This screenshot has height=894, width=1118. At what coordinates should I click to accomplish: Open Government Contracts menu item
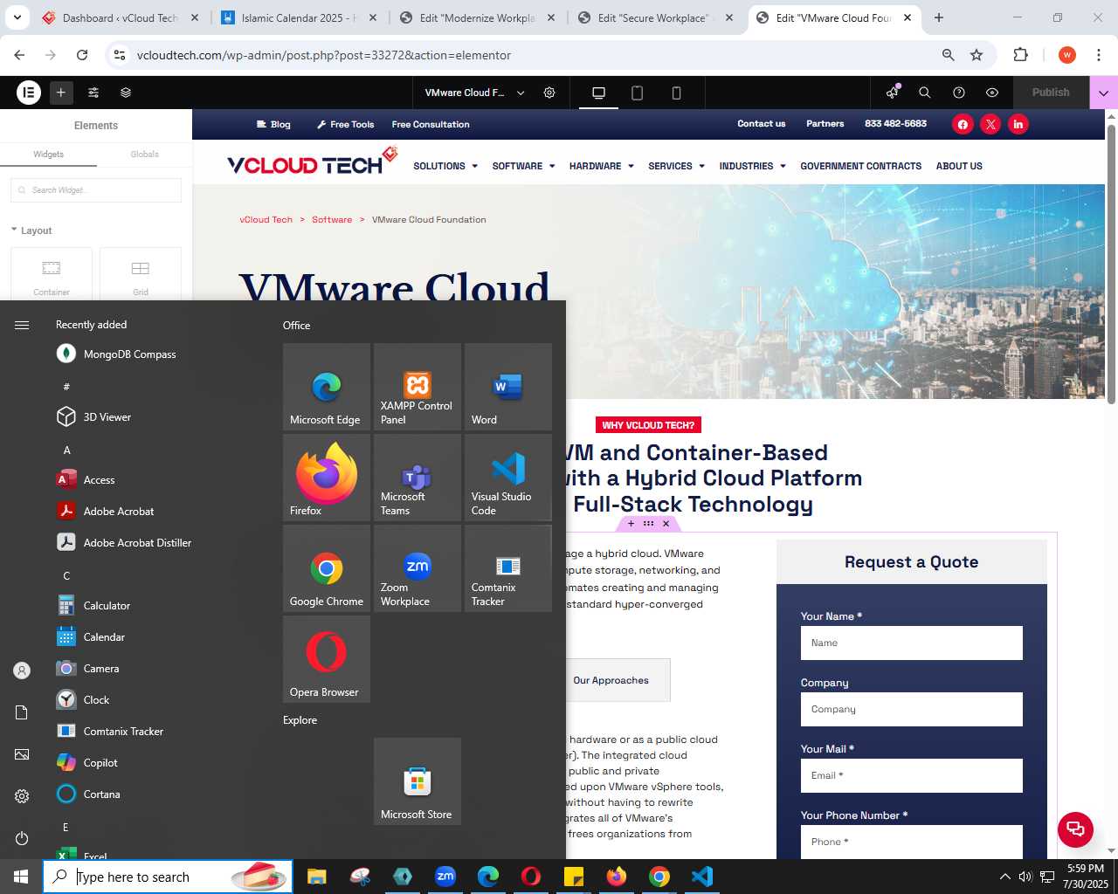tap(860, 166)
